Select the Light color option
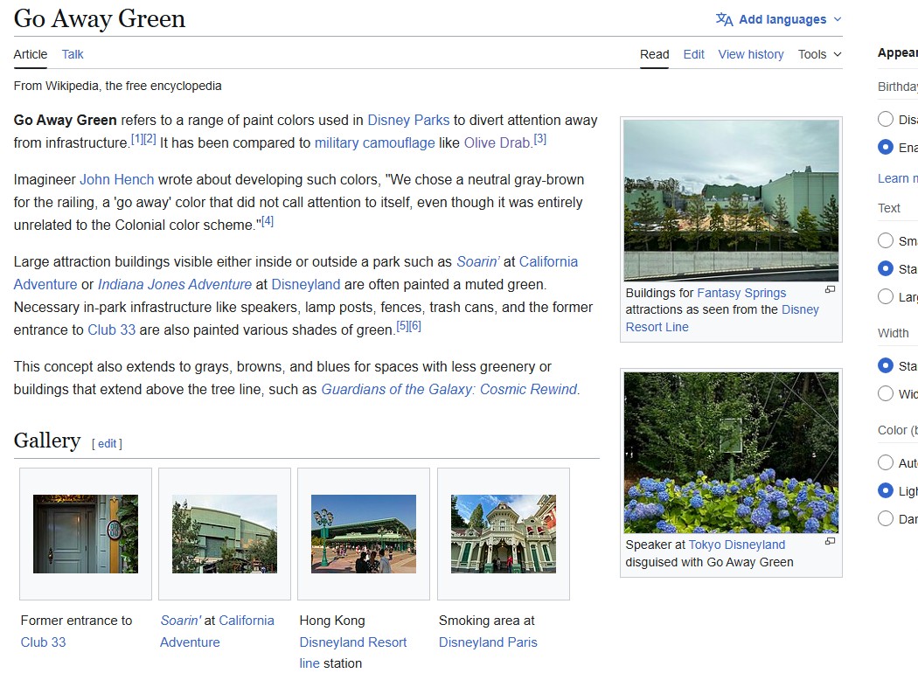 pos(886,491)
